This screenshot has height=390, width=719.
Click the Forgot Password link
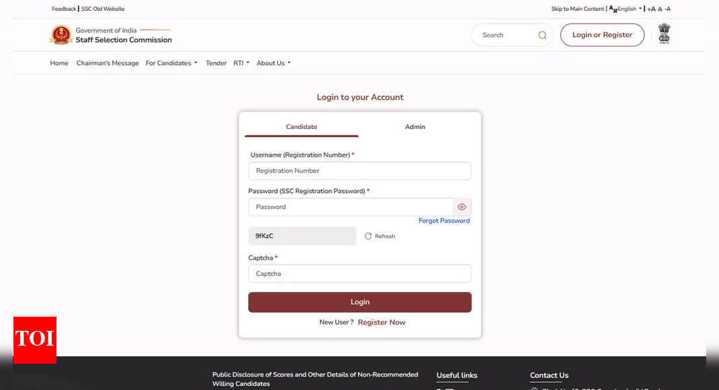pos(444,220)
